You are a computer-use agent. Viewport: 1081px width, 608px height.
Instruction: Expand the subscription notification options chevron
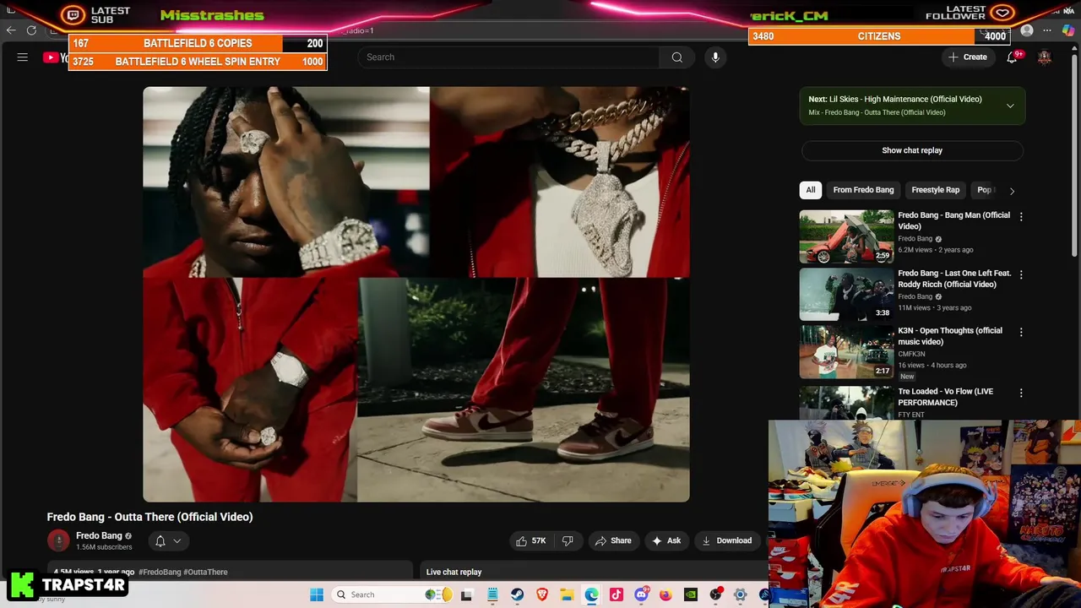pyautogui.click(x=177, y=541)
